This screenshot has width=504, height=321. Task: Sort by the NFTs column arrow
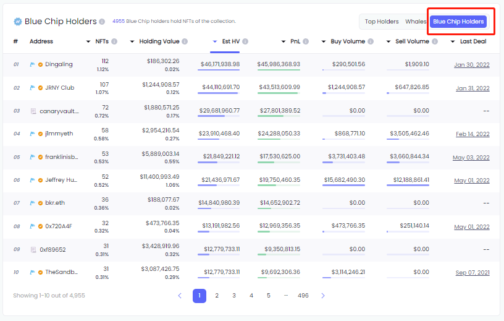point(88,41)
